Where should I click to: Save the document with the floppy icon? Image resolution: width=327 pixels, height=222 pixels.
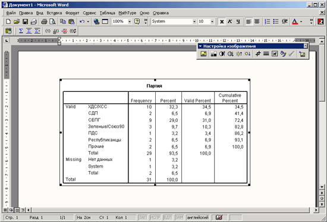pyautogui.click(x=25, y=21)
